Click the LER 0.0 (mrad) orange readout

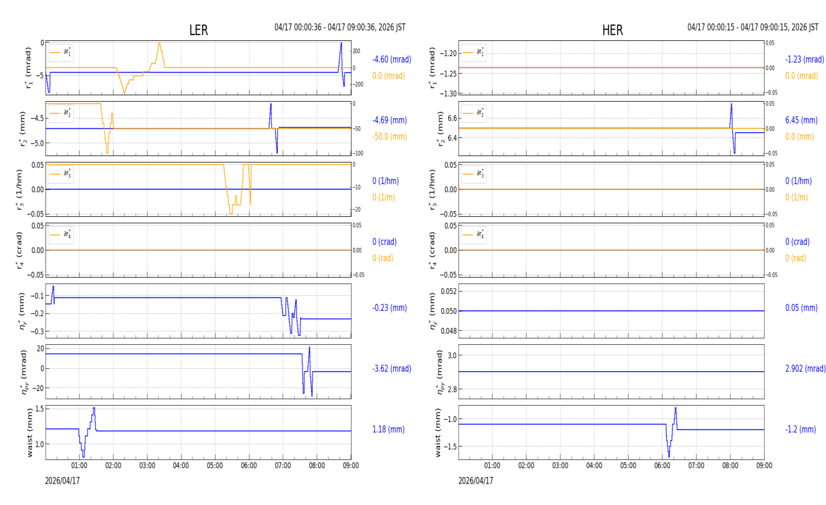[388, 76]
